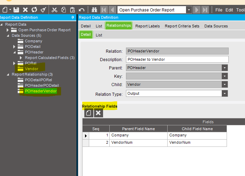Open the Parent POHeader dropdown

pyautogui.click(x=225, y=68)
